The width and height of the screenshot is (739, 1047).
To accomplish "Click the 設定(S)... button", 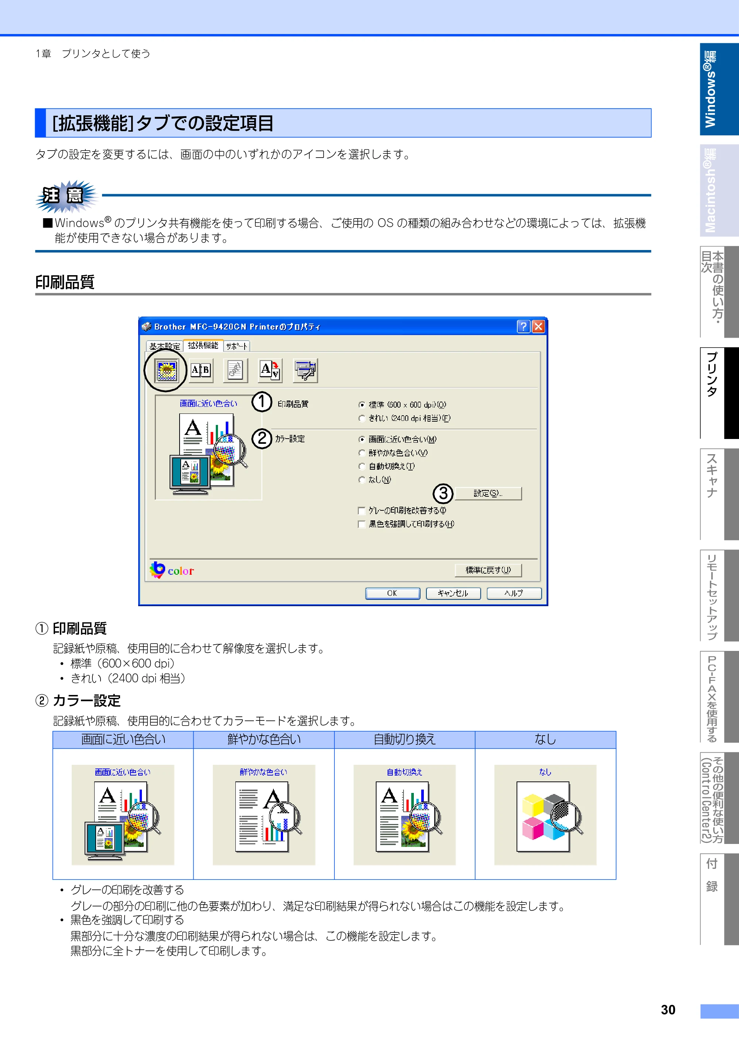I will pos(488,493).
